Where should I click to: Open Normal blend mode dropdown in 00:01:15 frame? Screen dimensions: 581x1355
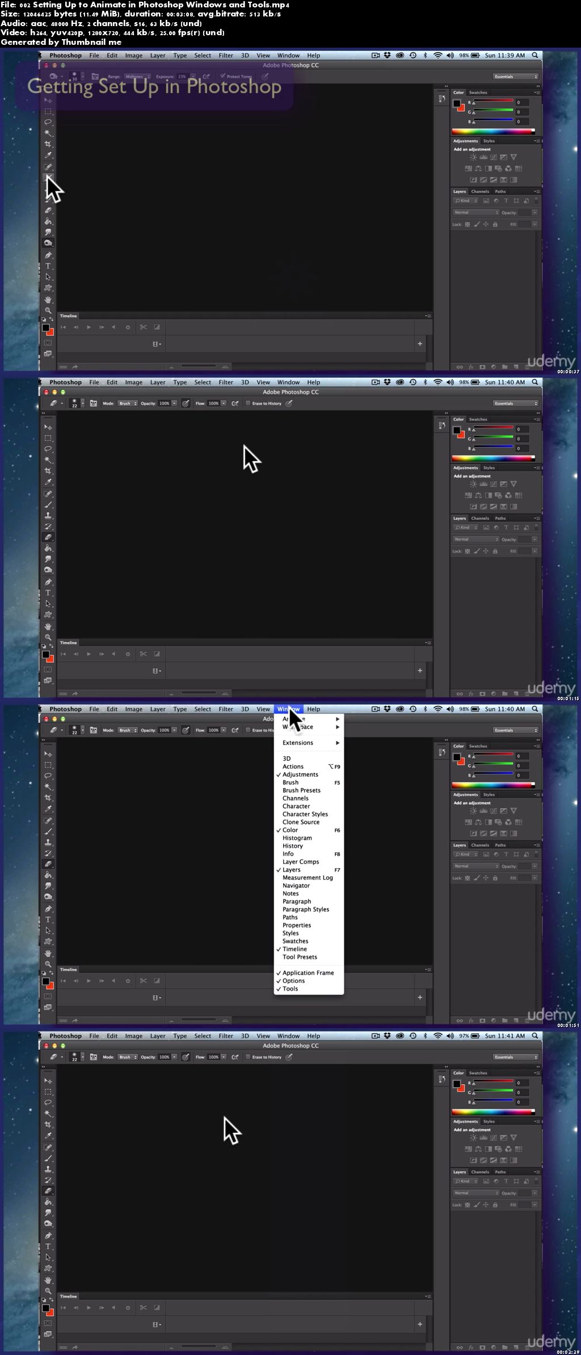coord(475,540)
